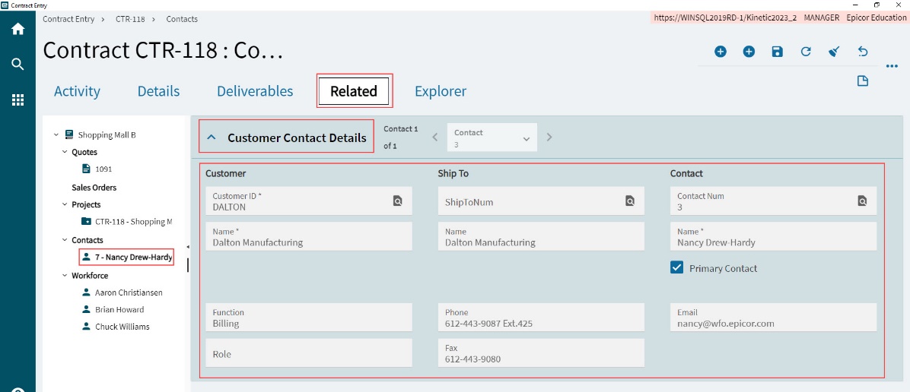The width and height of the screenshot is (910, 392).
Task: Refresh the contract record
Action: (806, 52)
